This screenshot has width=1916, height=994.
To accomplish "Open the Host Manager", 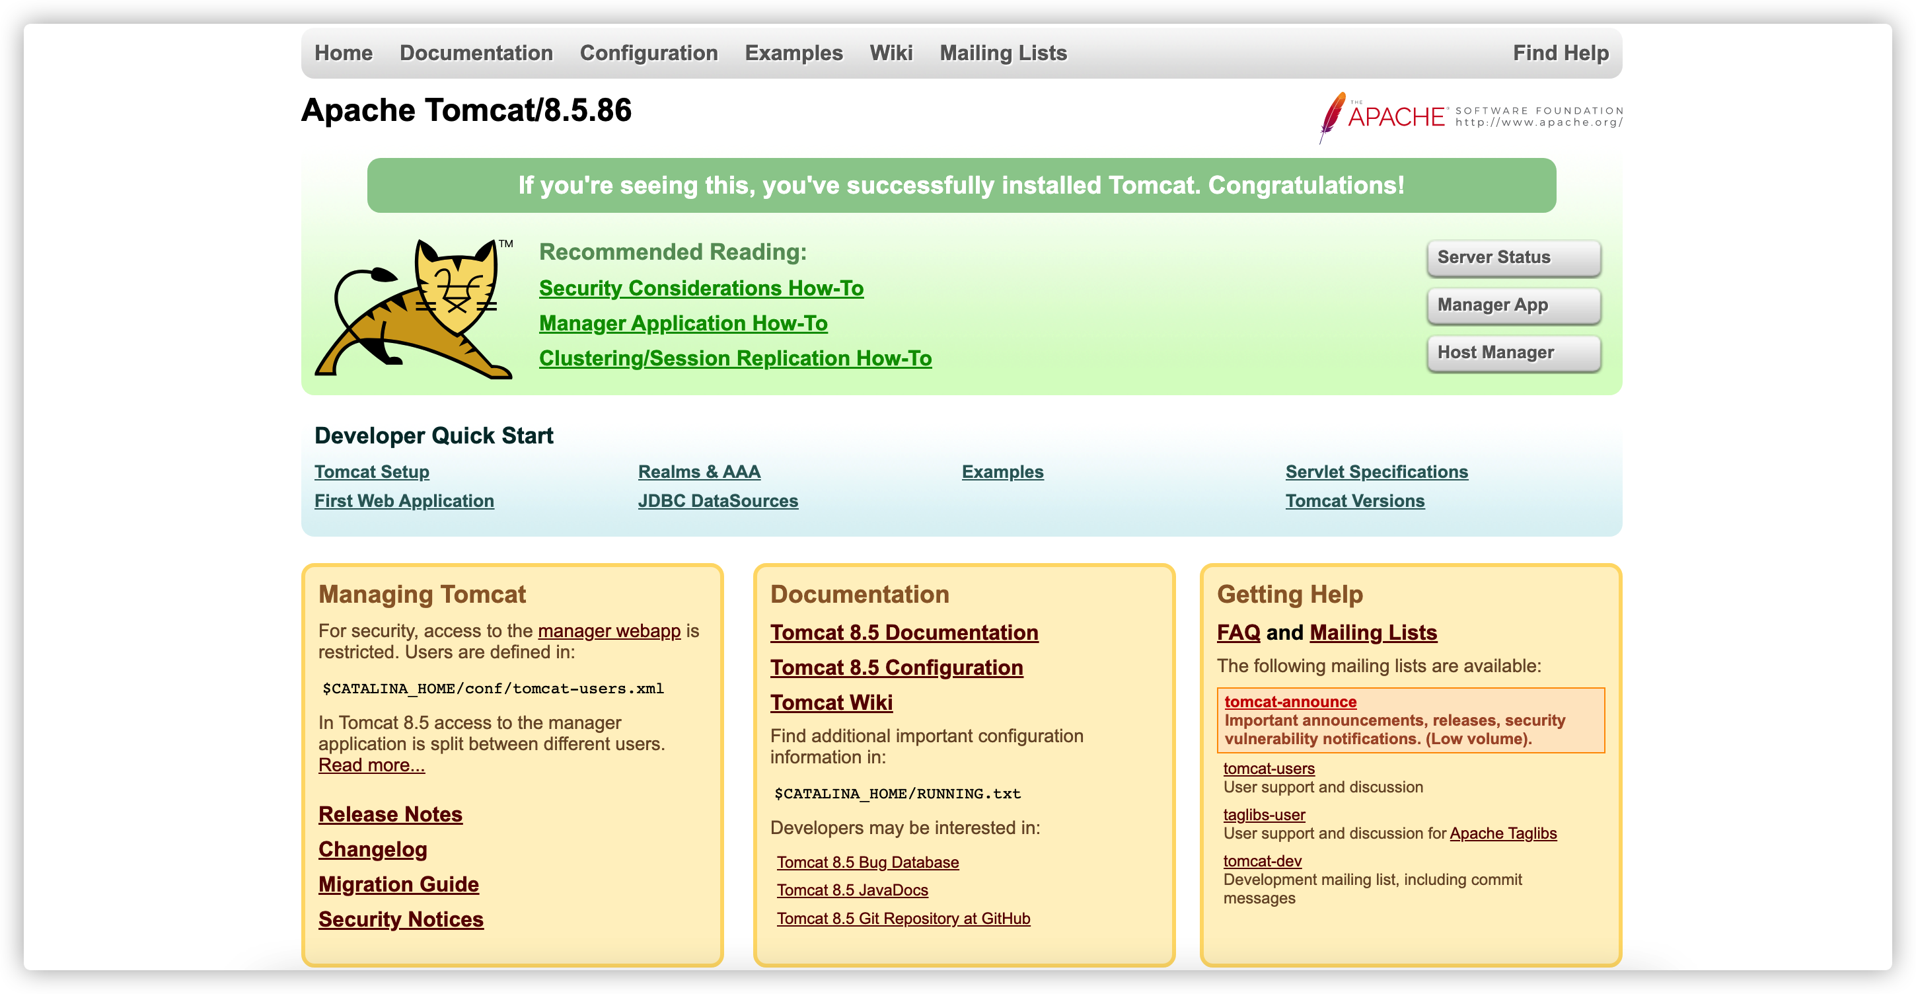I will [1514, 353].
